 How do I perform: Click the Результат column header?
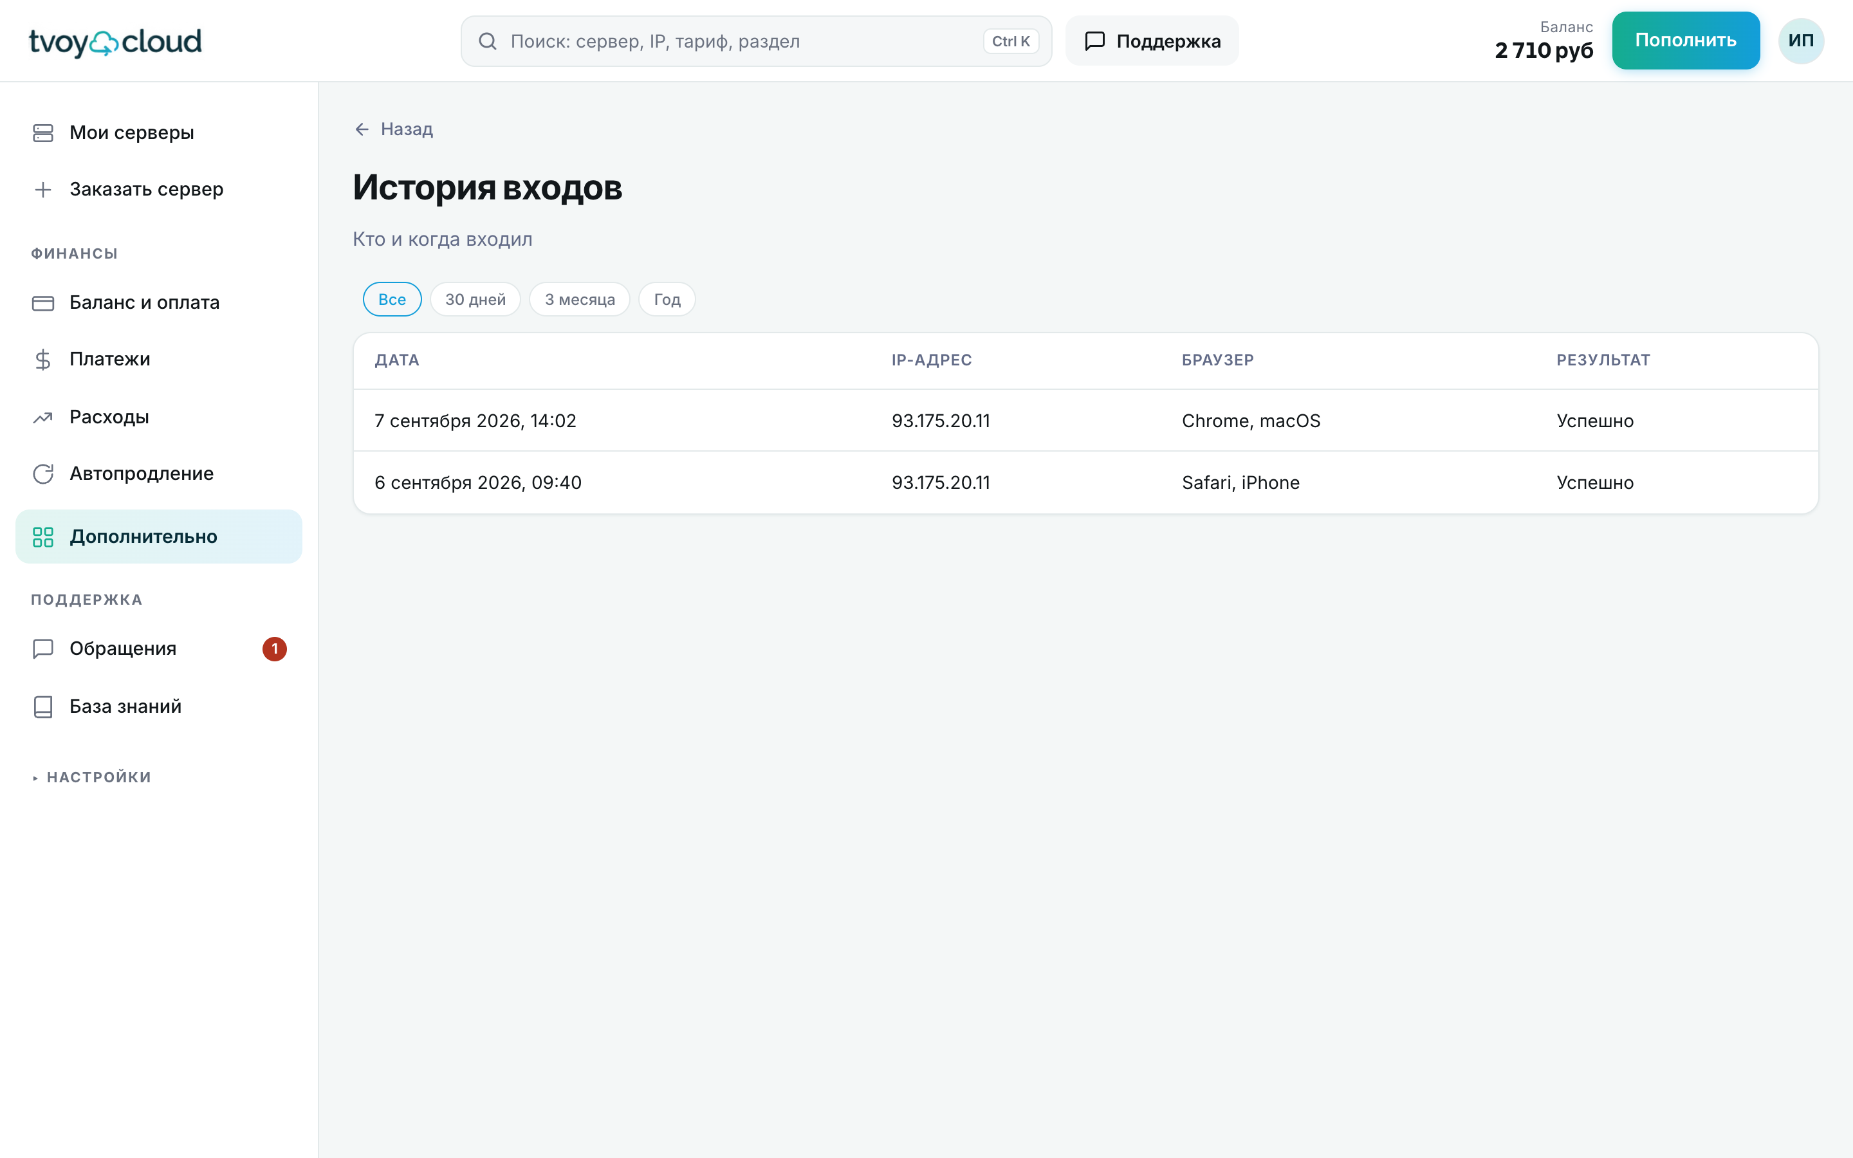1603,361
